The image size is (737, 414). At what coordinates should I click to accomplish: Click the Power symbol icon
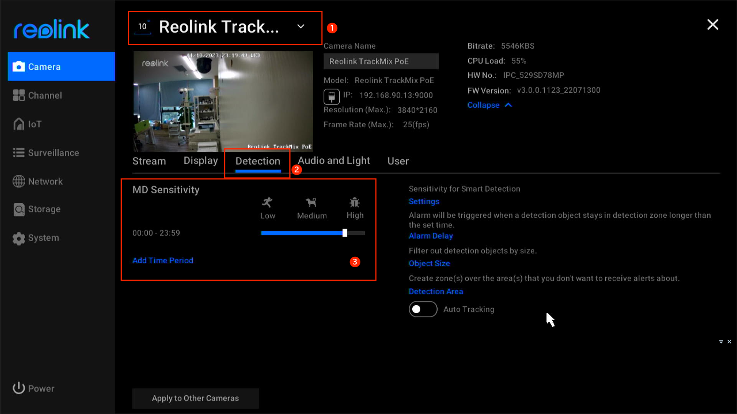pyautogui.click(x=18, y=388)
